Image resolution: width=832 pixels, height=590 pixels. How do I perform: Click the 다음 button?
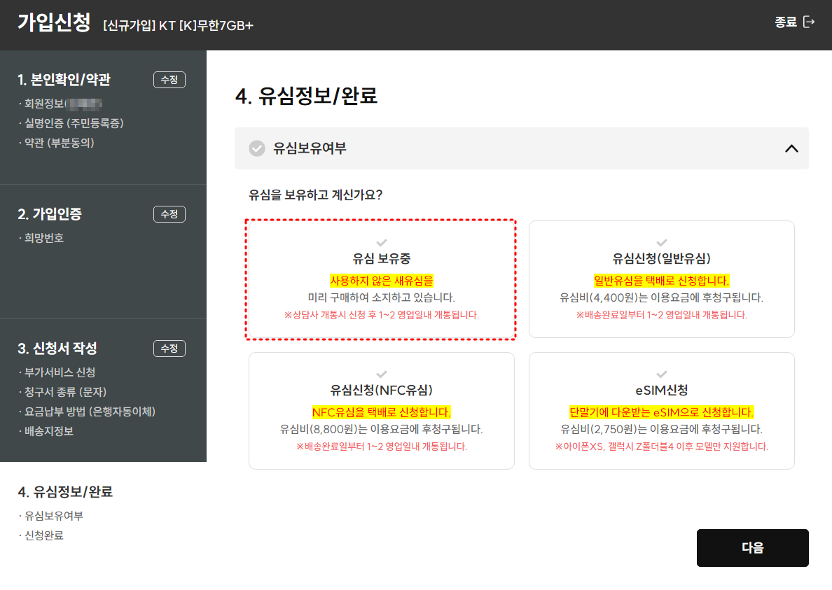pyautogui.click(x=752, y=547)
